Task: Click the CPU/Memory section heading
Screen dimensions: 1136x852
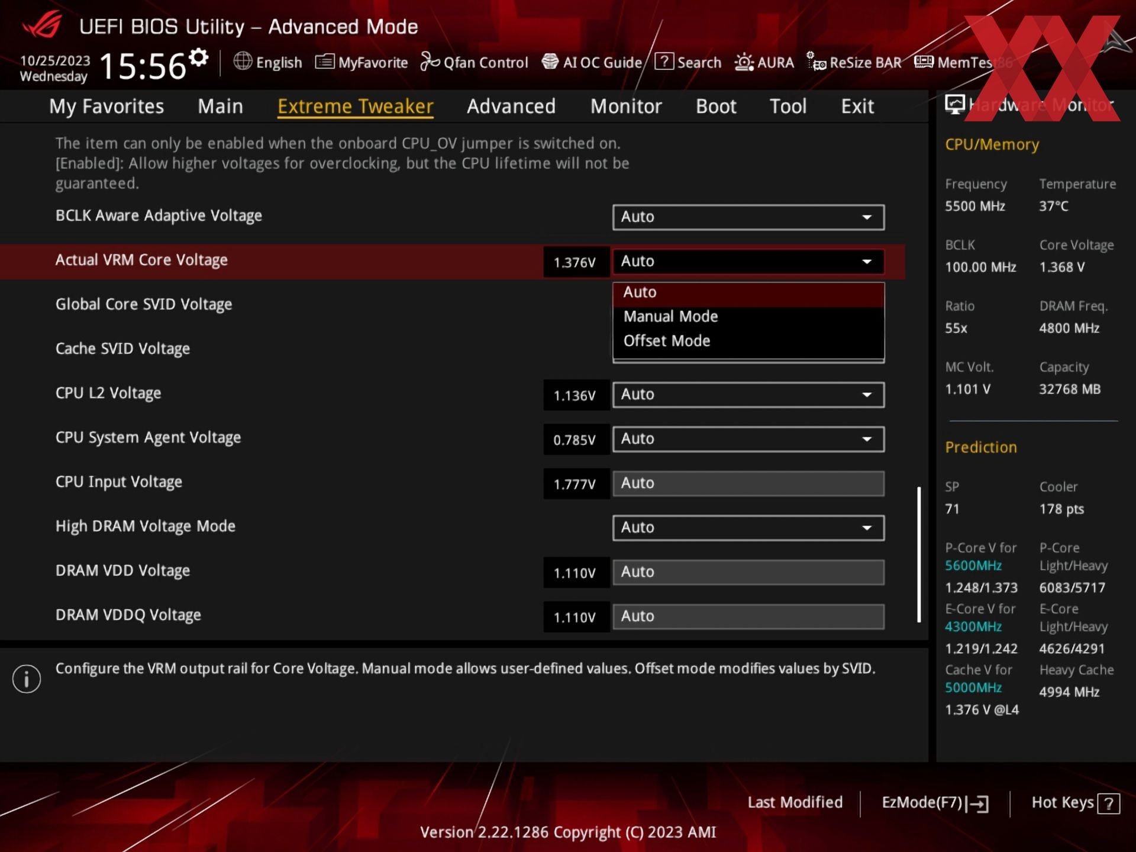Action: coord(992,144)
